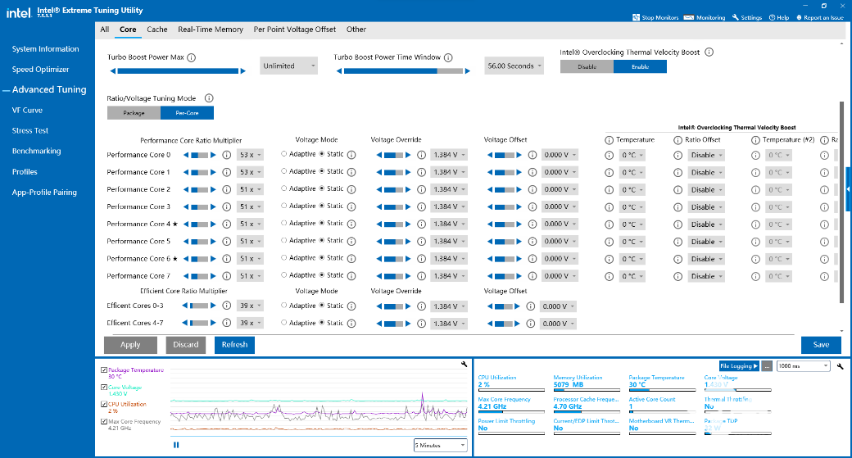Show voltage mode info for Performance Core 2
This screenshot has height=458, width=852.
351,189
